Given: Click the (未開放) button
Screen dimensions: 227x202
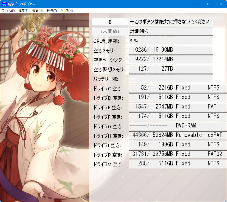Looking at the screenshot, I should click(x=110, y=31).
